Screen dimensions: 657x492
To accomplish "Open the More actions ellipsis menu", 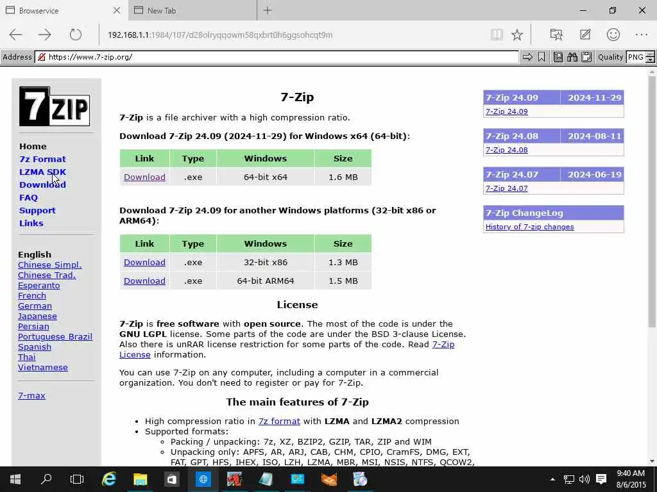I will tap(642, 35).
